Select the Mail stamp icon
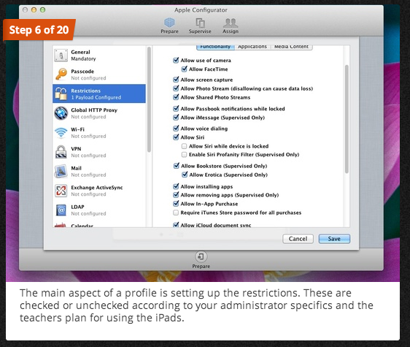Viewport: 410px width, 347px height. coord(61,171)
